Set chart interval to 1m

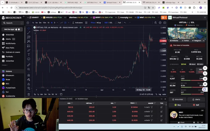[36, 23]
